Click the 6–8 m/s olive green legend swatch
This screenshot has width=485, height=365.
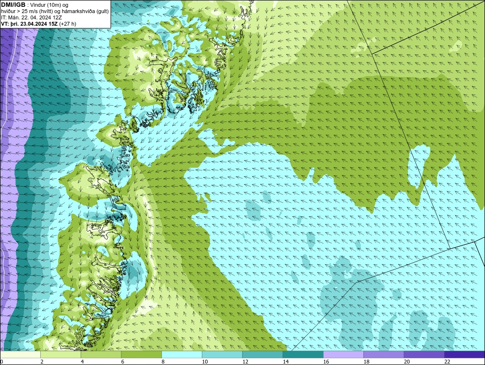tap(141, 355)
